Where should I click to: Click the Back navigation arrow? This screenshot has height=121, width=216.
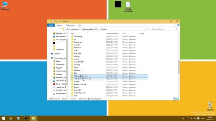pyautogui.click(x=50, y=29)
